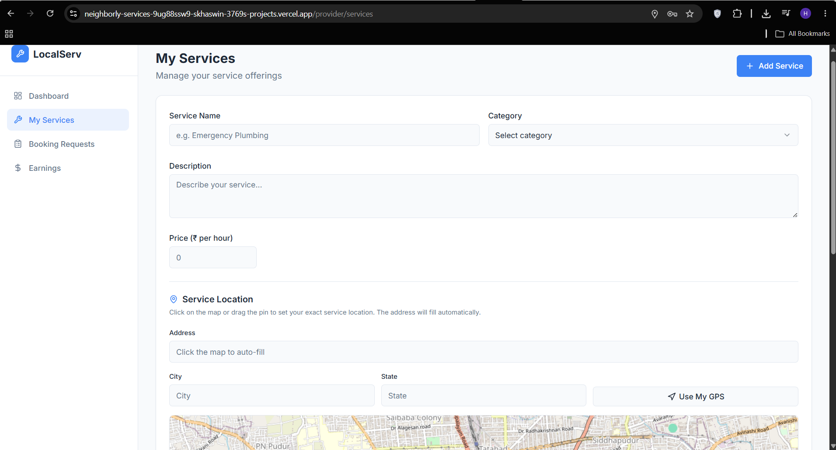Open Booking Requests in the sidebar

pos(68,144)
